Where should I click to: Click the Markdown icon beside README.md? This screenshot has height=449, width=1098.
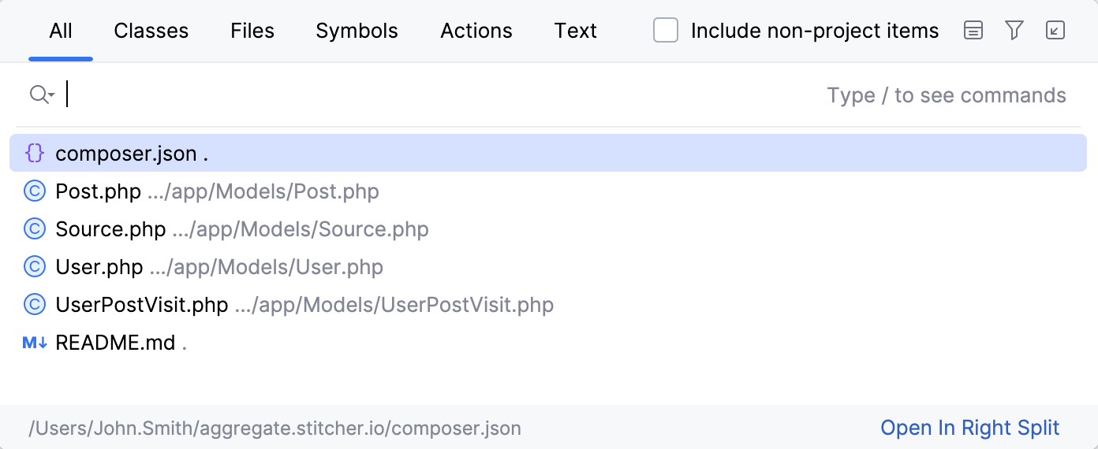pos(35,343)
